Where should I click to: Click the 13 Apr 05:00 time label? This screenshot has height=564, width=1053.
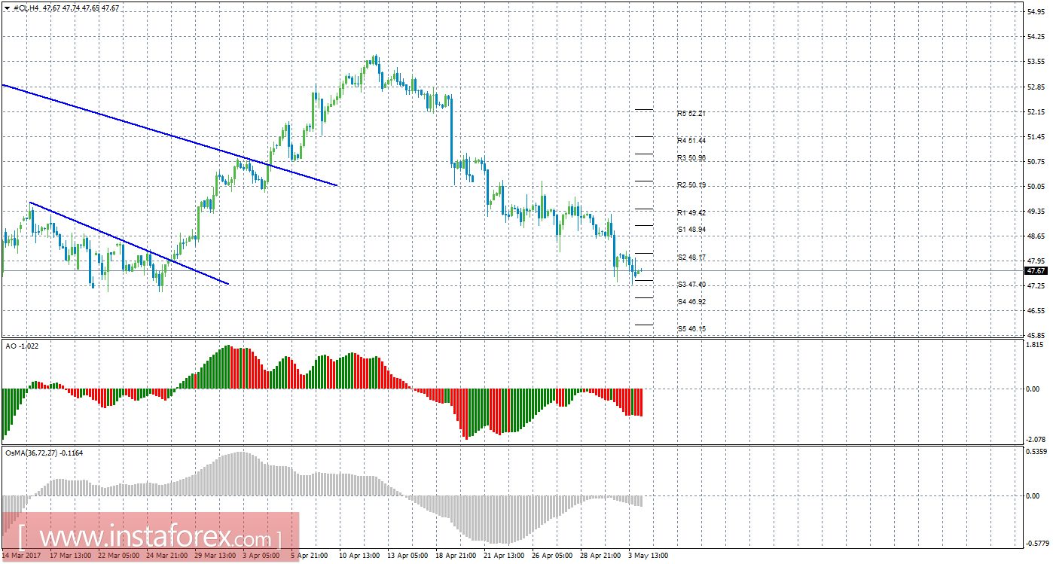click(x=407, y=556)
